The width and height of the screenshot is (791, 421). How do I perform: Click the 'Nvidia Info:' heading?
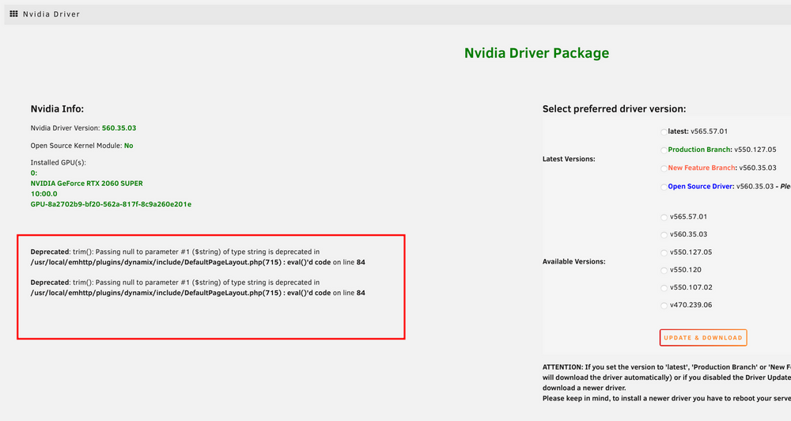pyautogui.click(x=57, y=109)
